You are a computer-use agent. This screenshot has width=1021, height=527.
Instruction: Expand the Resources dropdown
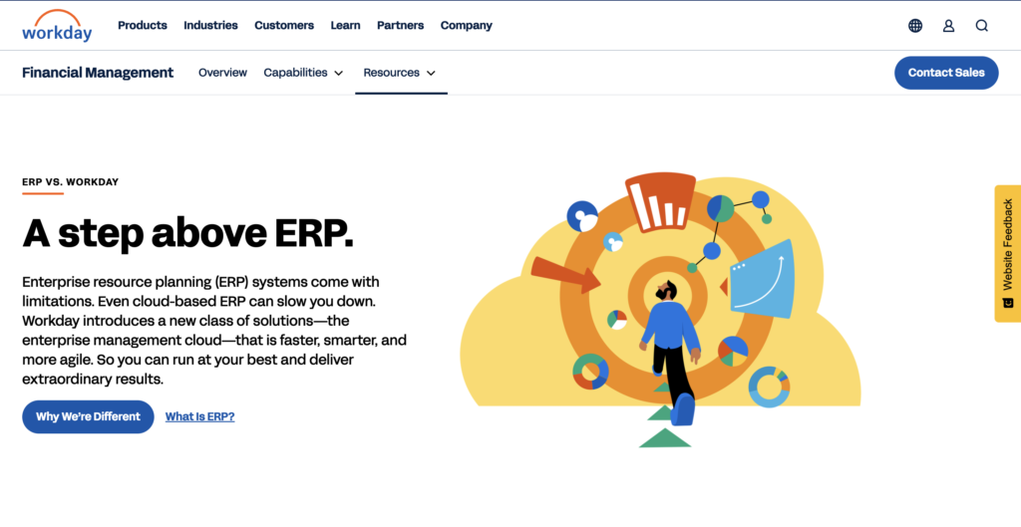click(400, 72)
